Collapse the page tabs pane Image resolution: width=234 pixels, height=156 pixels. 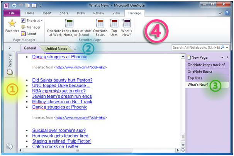pyautogui.click(x=227, y=57)
